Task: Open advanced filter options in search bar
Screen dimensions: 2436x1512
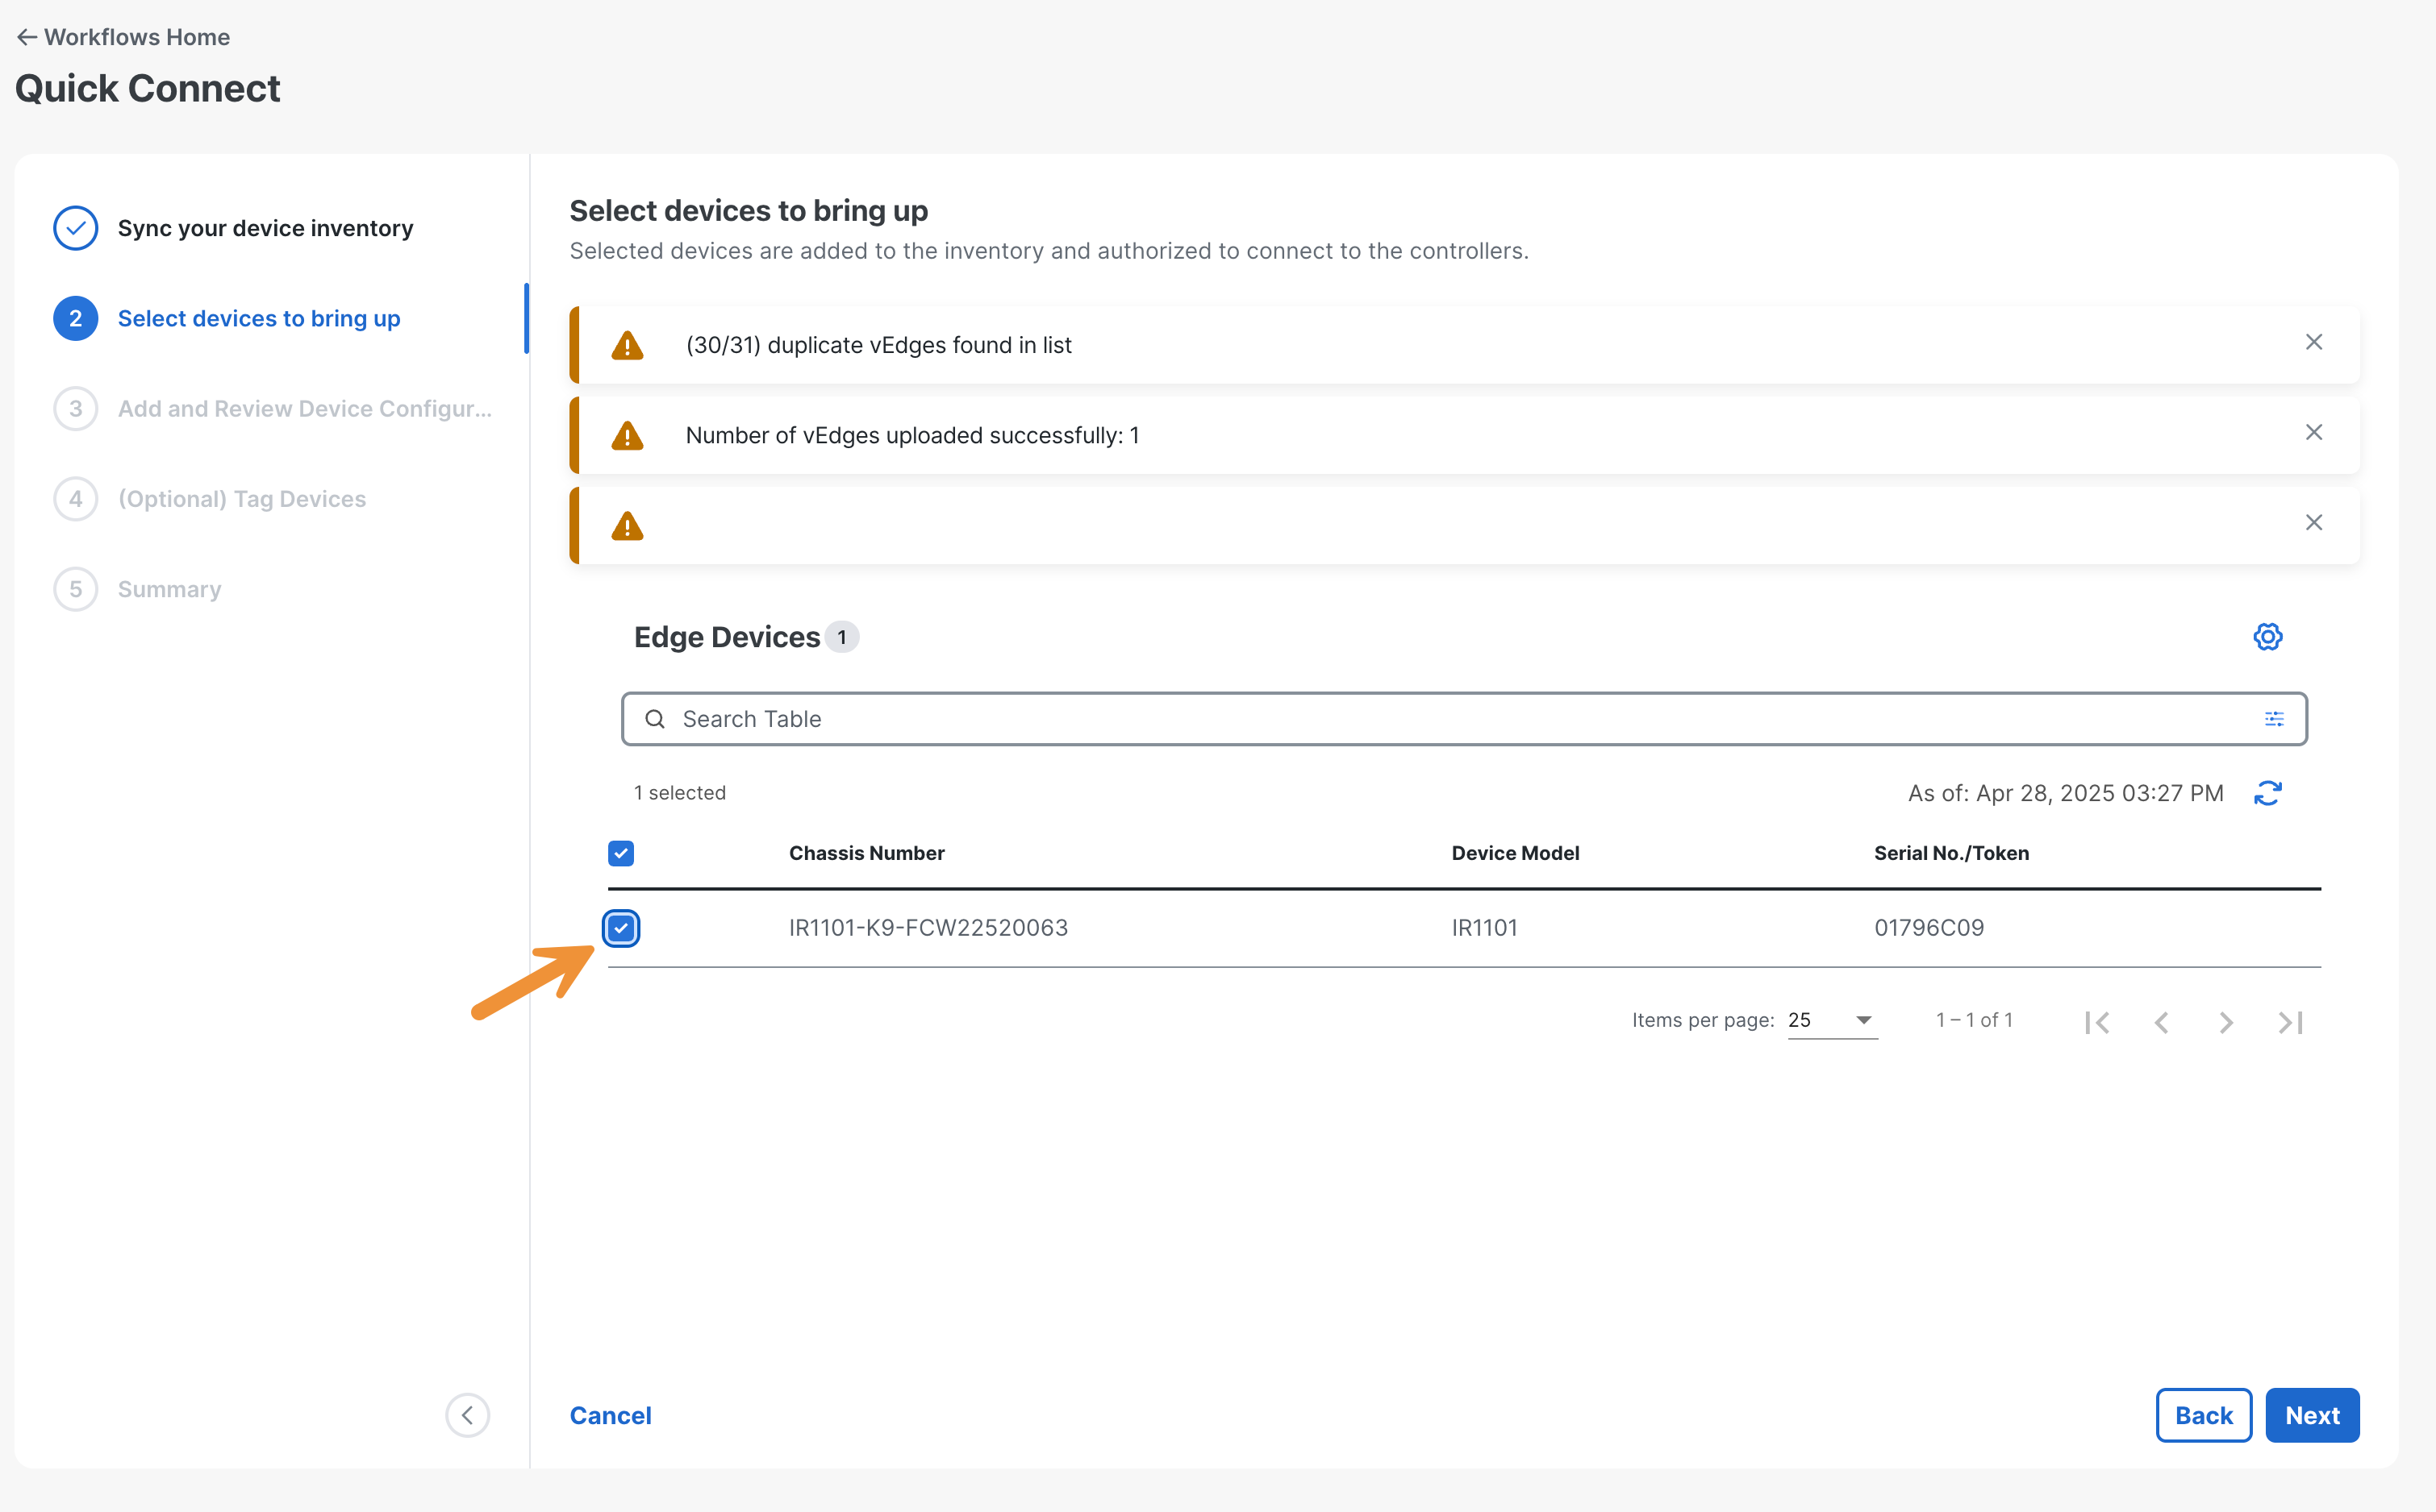Action: tap(2274, 719)
